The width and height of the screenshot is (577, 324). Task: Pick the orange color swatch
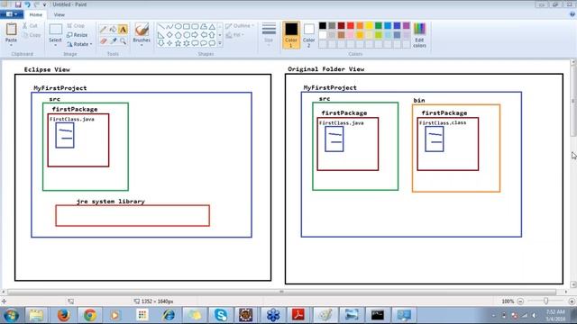point(360,26)
